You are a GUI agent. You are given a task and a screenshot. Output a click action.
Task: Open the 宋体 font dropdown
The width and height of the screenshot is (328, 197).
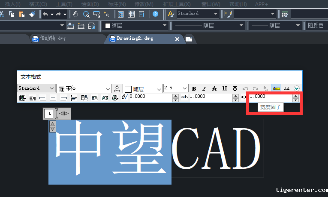108,88
